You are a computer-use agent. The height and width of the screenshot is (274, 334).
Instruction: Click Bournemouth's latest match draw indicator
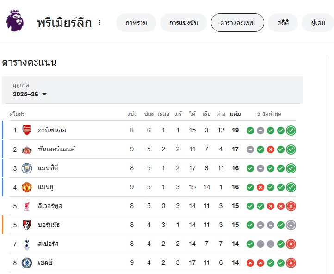tap(291, 225)
